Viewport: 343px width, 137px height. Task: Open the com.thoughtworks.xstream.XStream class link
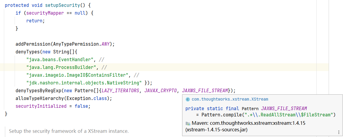click(230, 99)
